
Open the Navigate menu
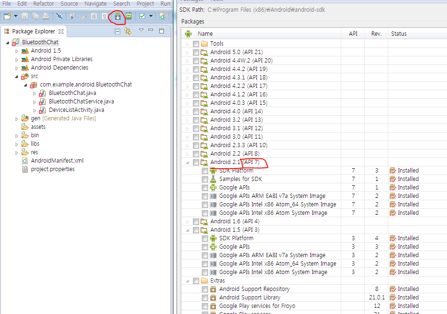95,3
